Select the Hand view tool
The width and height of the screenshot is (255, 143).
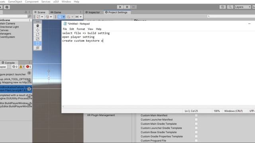click(x=37, y=25)
